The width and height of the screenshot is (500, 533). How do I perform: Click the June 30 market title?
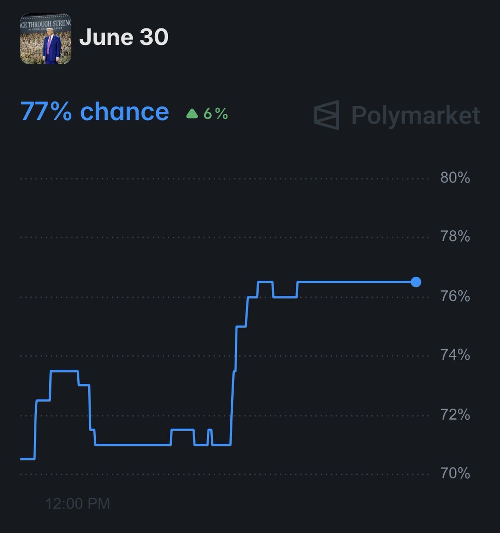[124, 37]
